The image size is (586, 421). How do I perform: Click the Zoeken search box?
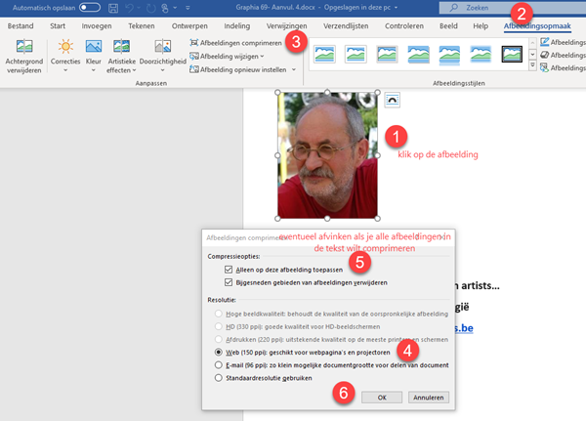tap(512, 8)
